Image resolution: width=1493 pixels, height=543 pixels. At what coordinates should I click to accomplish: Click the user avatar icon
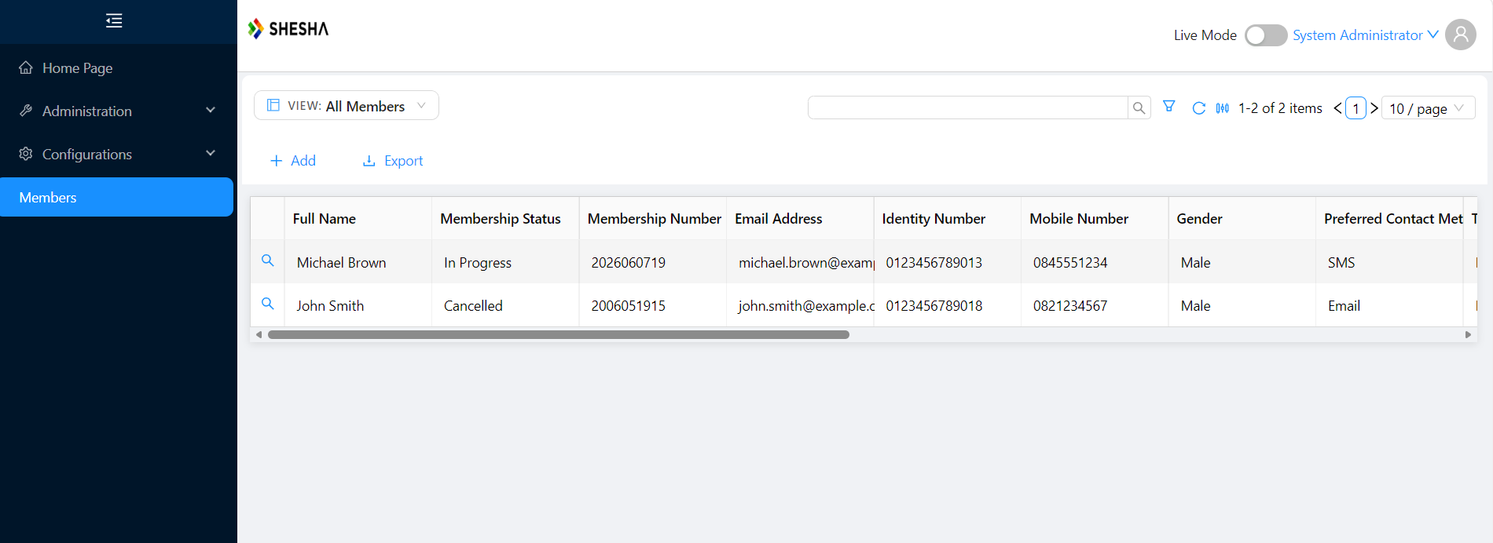[1461, 35]
